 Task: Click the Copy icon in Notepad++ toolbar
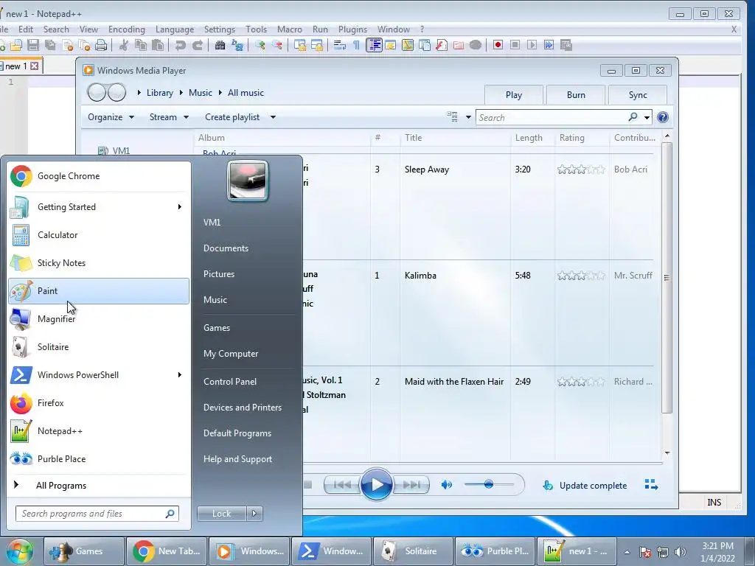[x=141, y=45]
